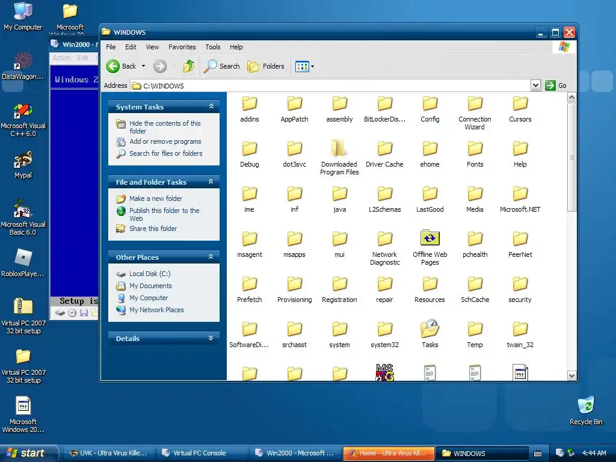Select the Tasks scheduled folder icon

pyautogui.click(x=430, y=333)
